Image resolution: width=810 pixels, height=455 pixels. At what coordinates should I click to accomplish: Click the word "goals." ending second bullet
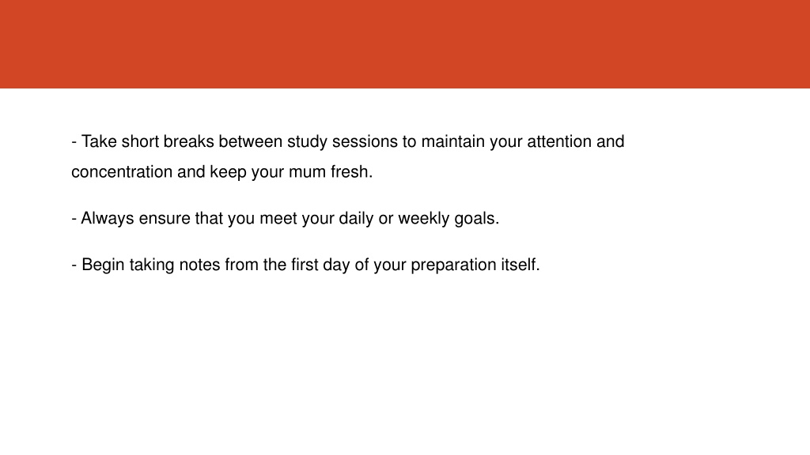[476, 220]
